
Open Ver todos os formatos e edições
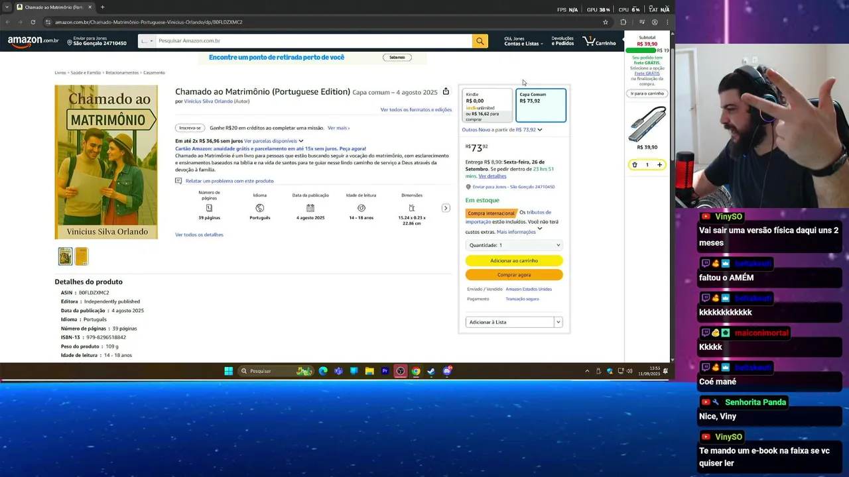coord(416,110)
